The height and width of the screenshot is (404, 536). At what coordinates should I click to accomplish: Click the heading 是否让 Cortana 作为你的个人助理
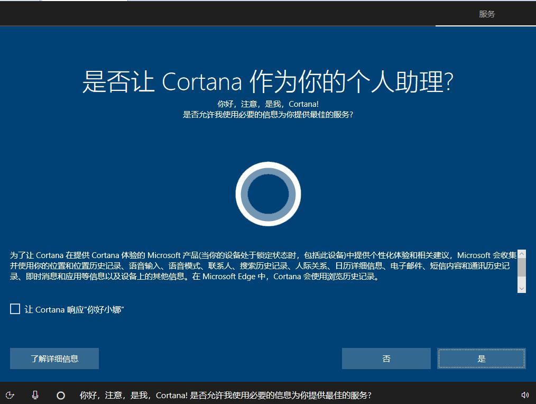pyautogui.click(x=267, y=79)
